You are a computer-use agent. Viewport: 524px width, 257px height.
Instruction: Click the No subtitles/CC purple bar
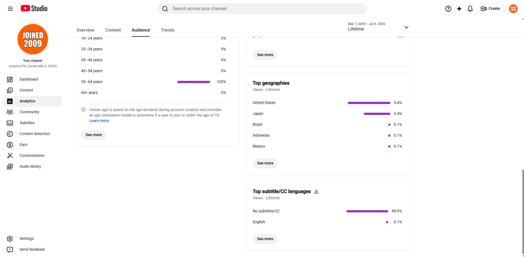[x=367, y=211]
